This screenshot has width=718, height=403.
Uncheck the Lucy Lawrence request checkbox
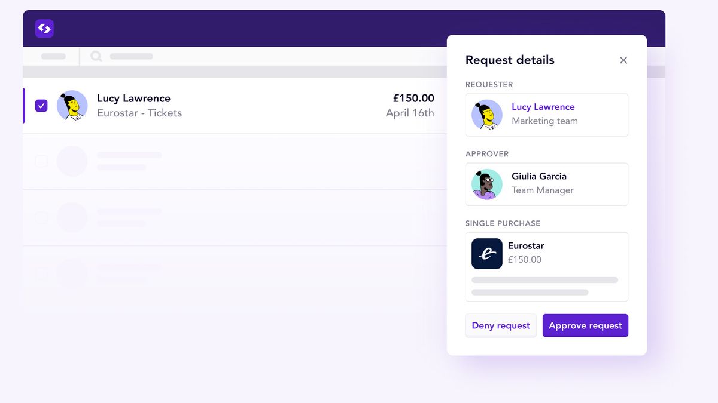(41, 105)
